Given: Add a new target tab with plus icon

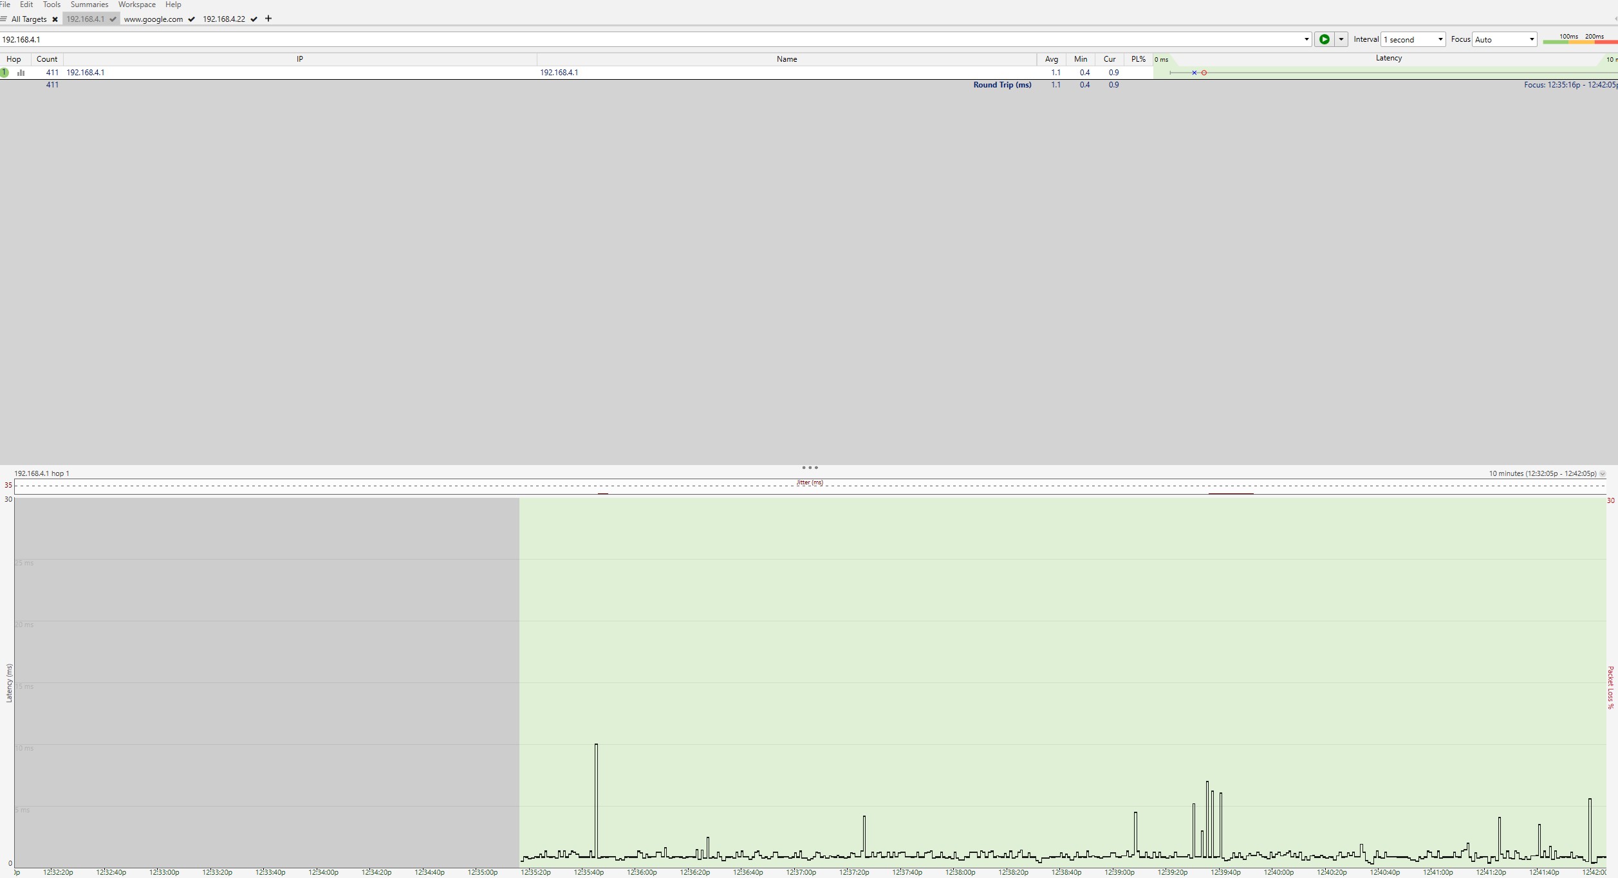Looking at the screenshot, I should [268, 19].
